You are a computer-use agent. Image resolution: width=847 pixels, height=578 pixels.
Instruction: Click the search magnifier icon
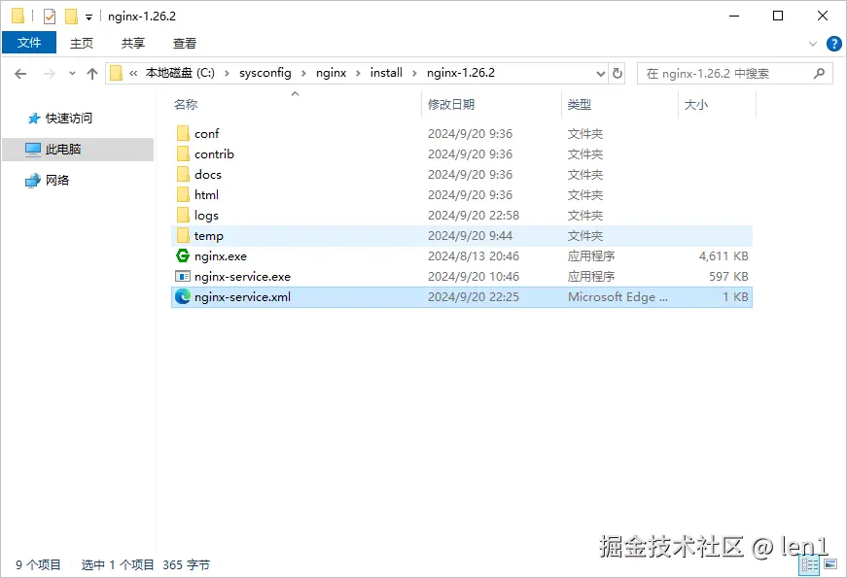820,73
